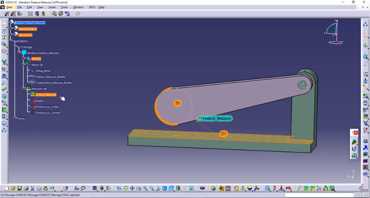Close the small floating toolbar
The image size is (370, 198).
356,133
